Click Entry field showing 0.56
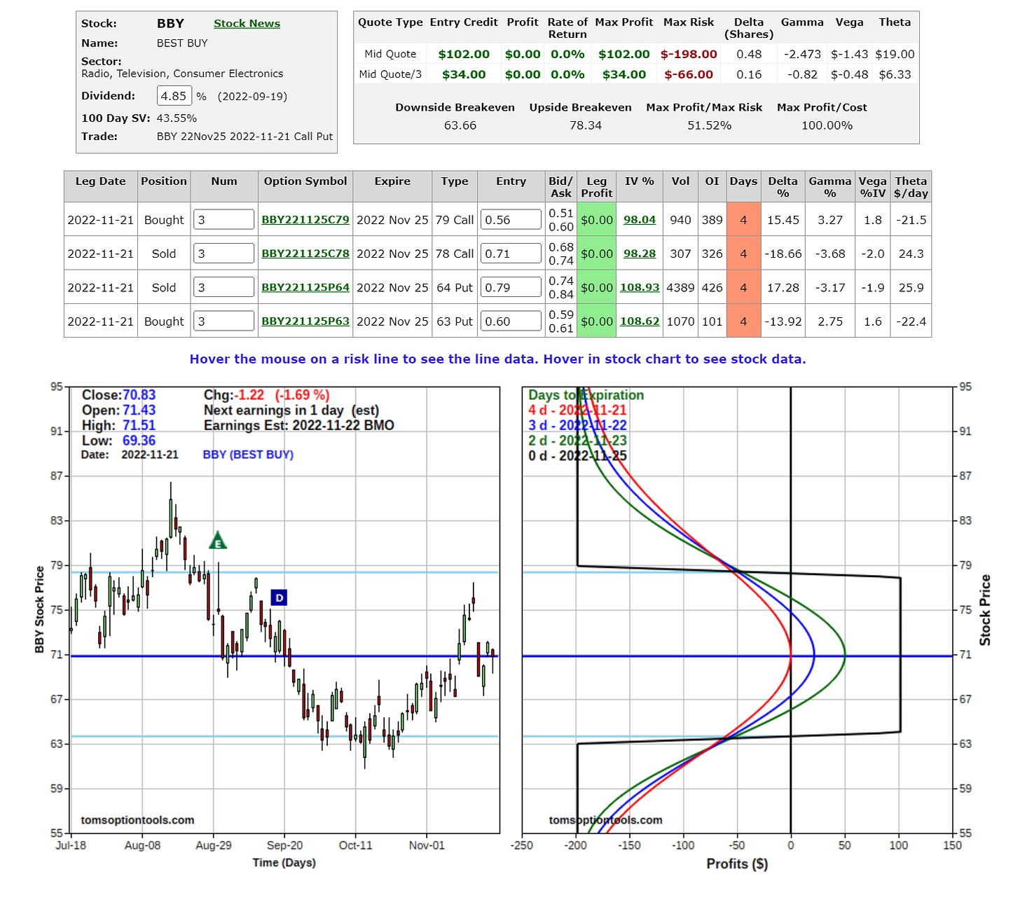Viewport: 1020px width, 900px height. (x=511, y=219)
